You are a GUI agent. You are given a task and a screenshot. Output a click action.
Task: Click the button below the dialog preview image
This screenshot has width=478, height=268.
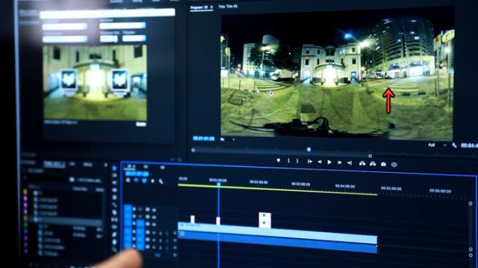[141, 124]
